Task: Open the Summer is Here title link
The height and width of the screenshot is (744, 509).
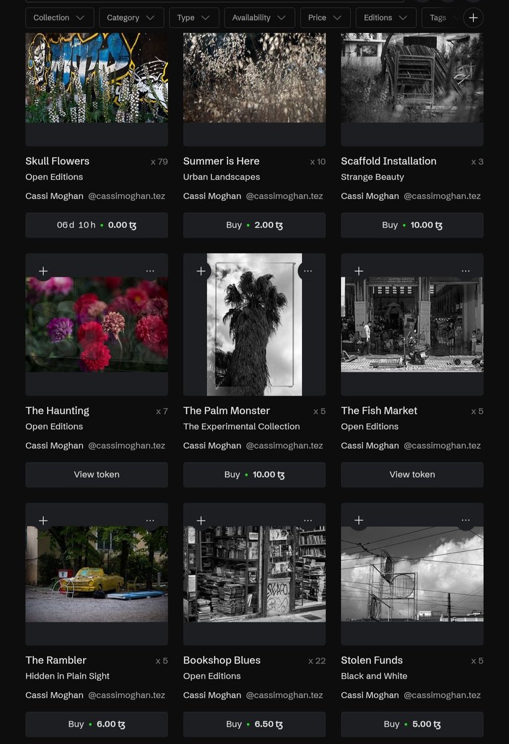Action: pyautogui.click(x=221, y=161)
